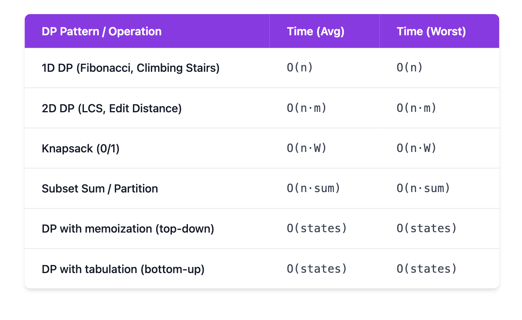Click worst time O(states) for tabulation row
Screen dimensions: 522x320
pyautogui.click(x=427, y=268)
